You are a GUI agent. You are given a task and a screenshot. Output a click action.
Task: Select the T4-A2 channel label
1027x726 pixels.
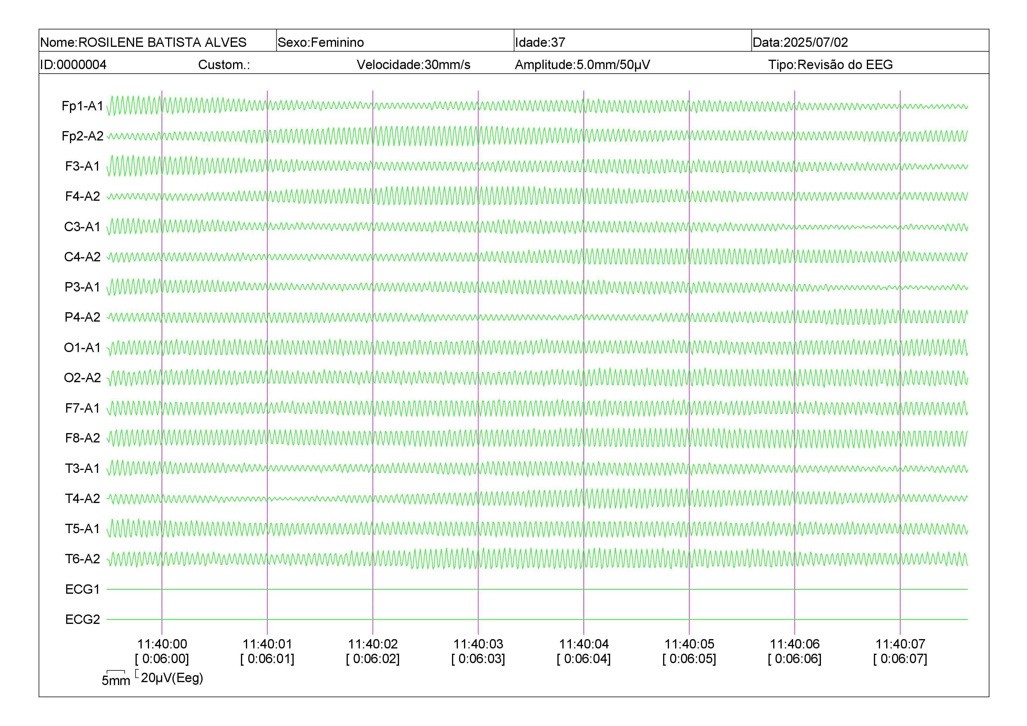pyautogui.click(x=83, y=498)
